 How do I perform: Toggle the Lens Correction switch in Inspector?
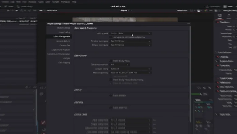coord(218,87)
